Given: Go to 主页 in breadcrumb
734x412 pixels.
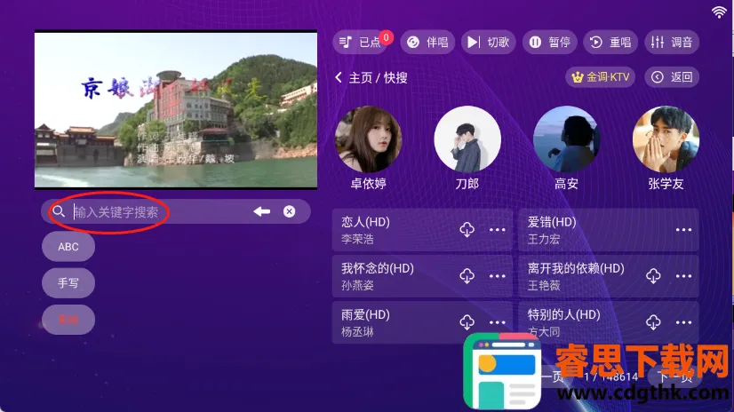Looking at the screenshot, I should (x=361, y=77).
